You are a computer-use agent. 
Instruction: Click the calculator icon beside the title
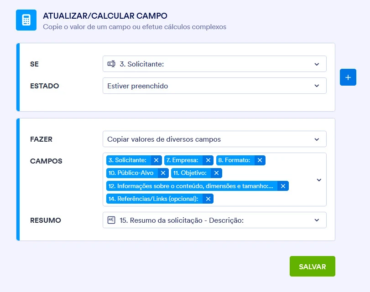pos(26,20)
